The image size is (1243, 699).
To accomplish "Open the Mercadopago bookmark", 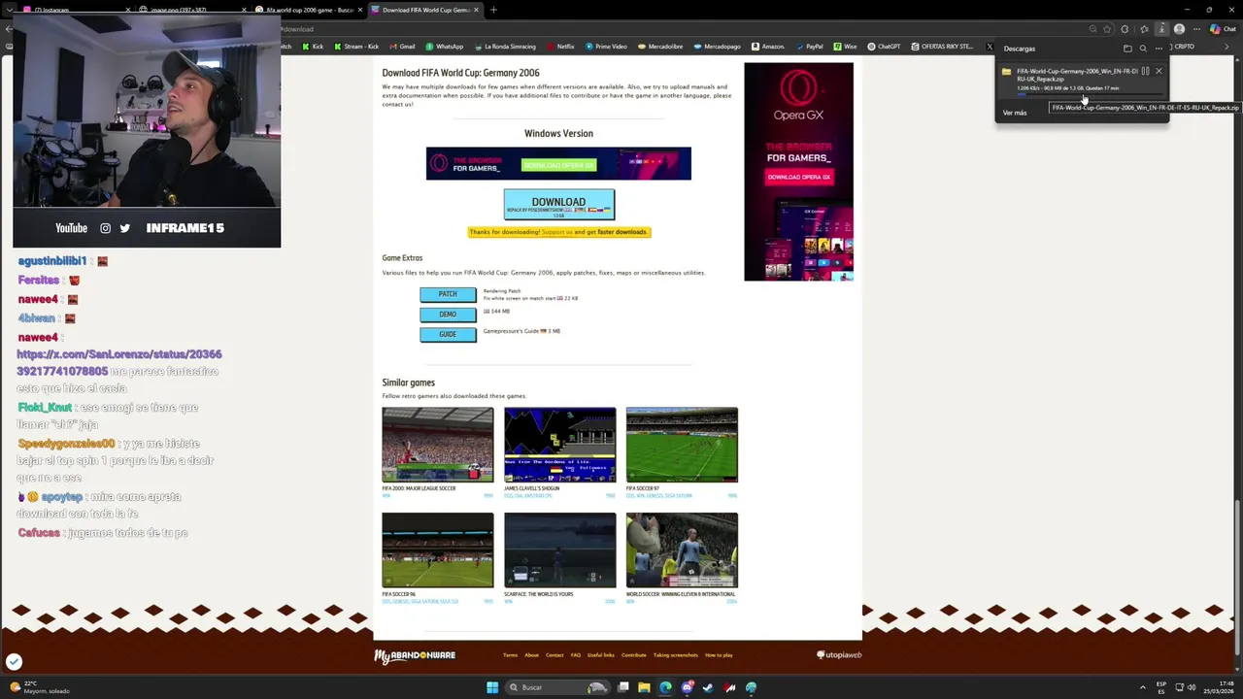I will [717, 47].
